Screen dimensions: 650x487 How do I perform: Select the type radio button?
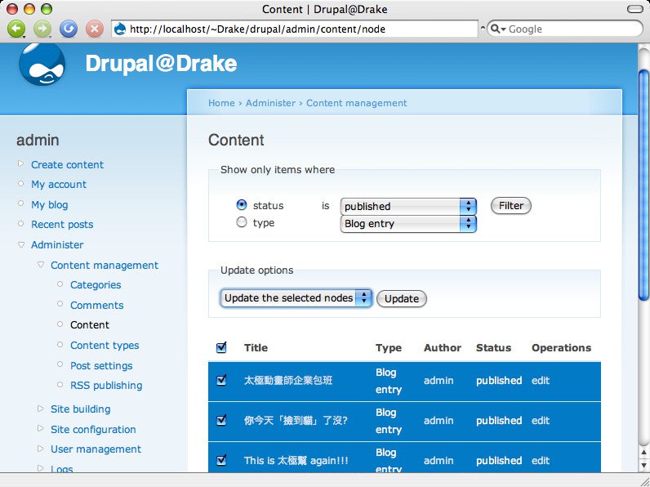click(241, 223)
